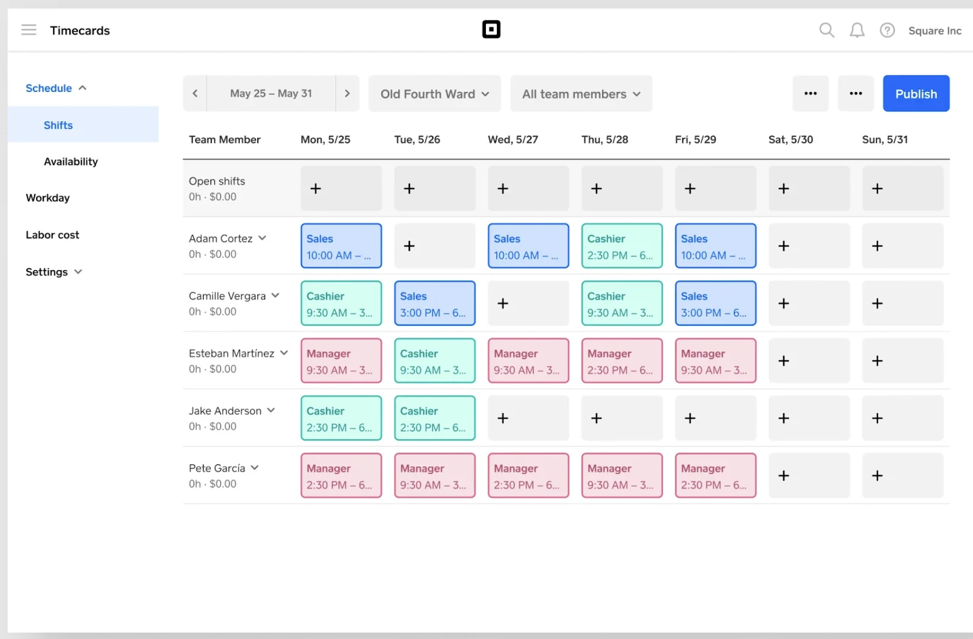The width and height of the screenshot is (973, 639).
Task: Add open shift on Thu, 5/28
Action: pyautogui.click(x=622, y=189)
